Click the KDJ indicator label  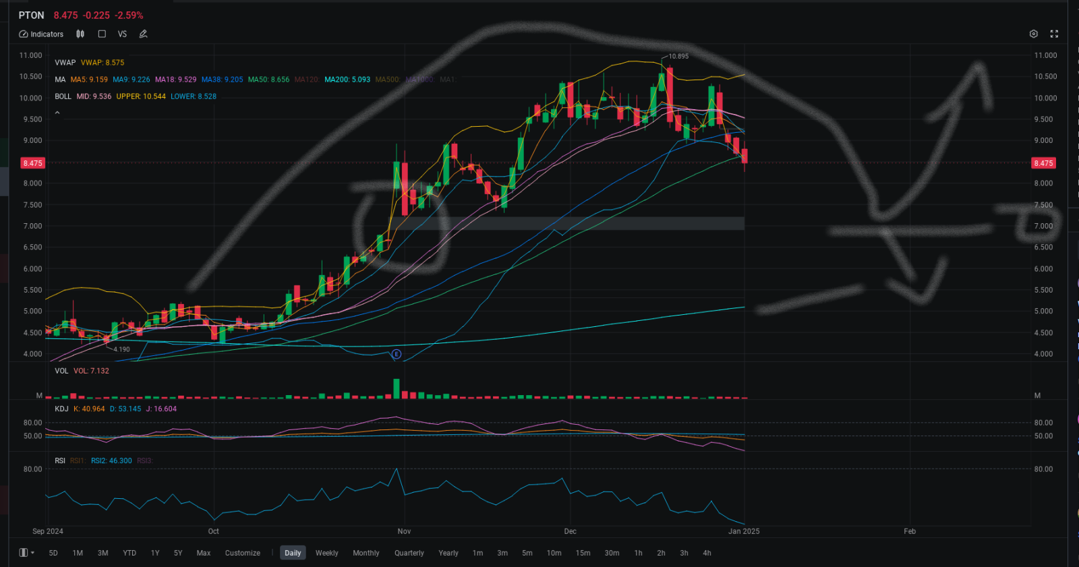(61, 409)
